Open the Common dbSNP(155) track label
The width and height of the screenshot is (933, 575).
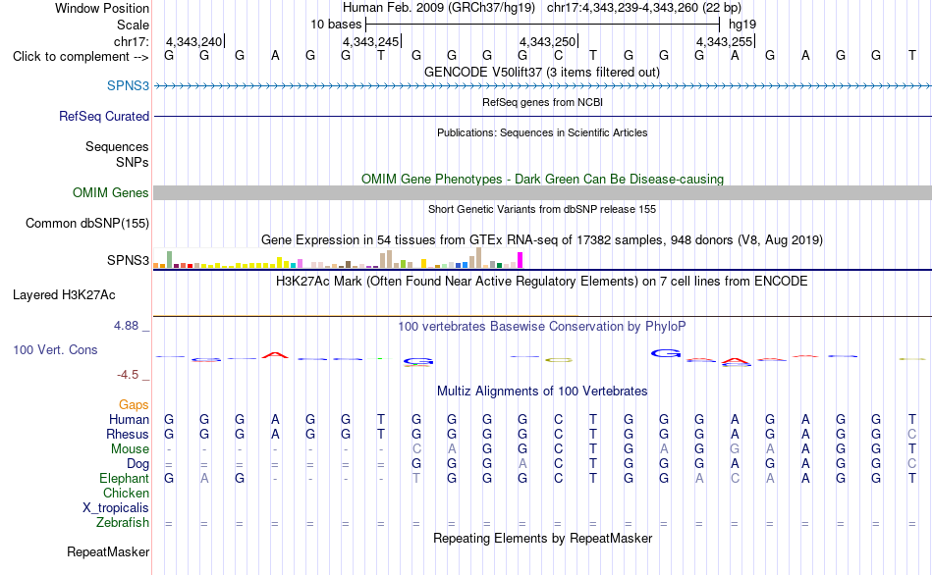pyautogui.click(x=86, y=223)
